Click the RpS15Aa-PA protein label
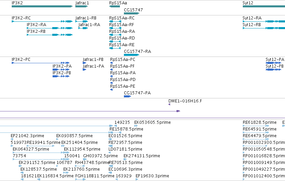Viewport: 285px width, 181px height. 123,73
